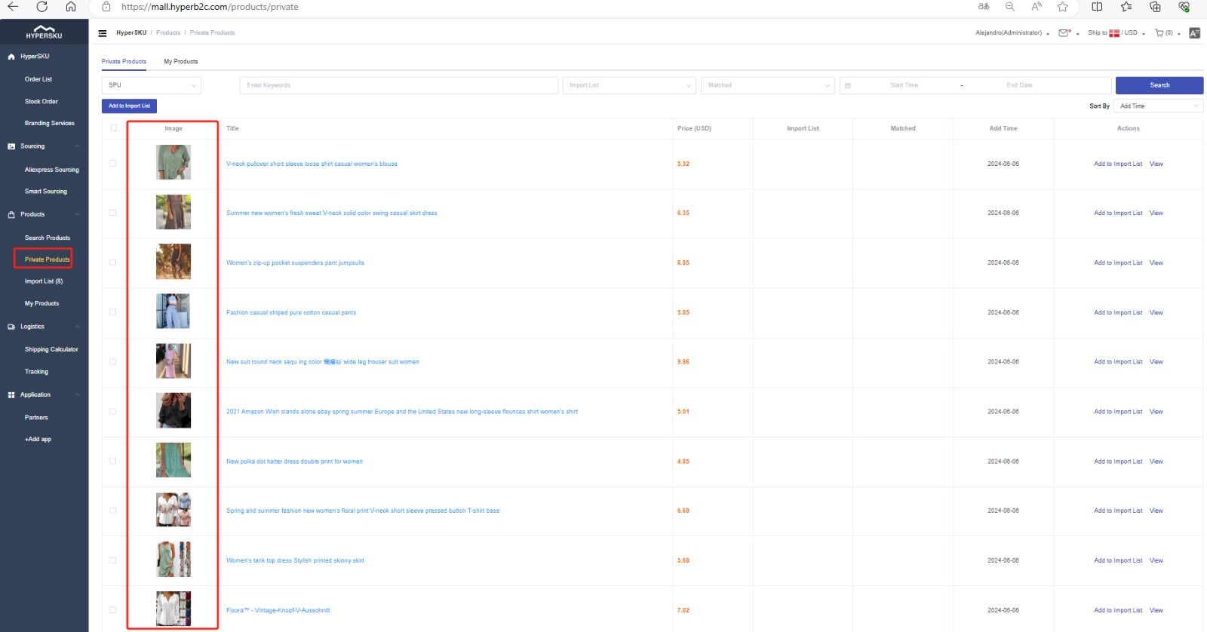Click the calendar icon in date range

pyautogui.click(x=847, y=85)
